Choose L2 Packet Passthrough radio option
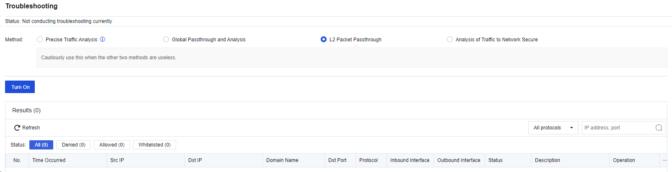The height and width of the screenshot is (172, 672). pos(324,39)
